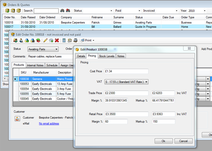Select order 100017 row in Orders & Quotes list

(x=107, y=27)
